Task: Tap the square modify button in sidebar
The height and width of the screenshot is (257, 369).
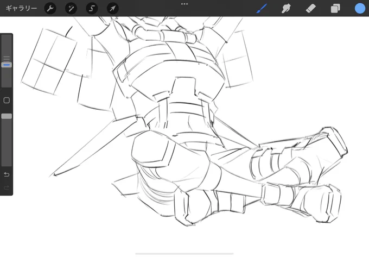Action: [x=7, y=101]
